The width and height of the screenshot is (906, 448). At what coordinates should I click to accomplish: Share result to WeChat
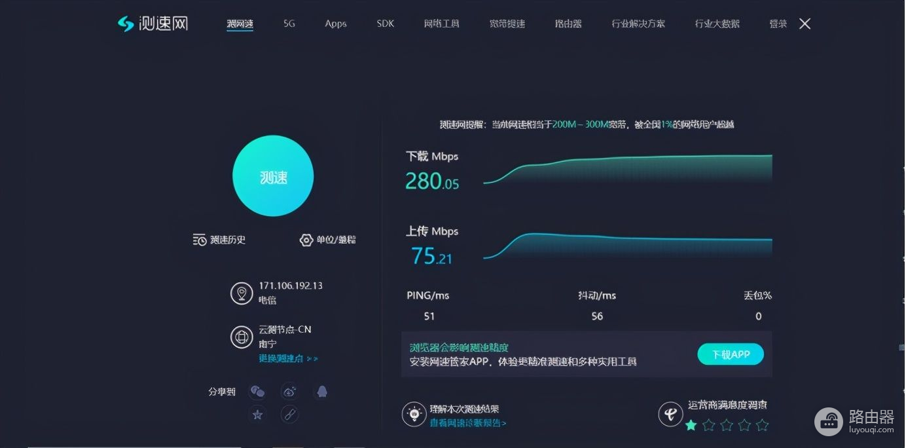(257, 392)
